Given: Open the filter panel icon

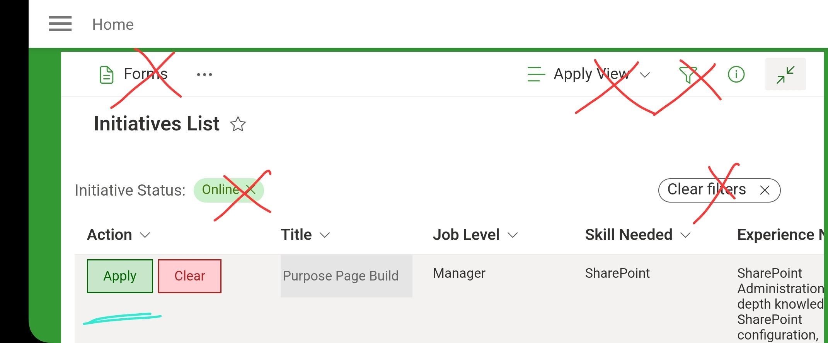Looking at the screenshot, I should (x=688, y=74).
